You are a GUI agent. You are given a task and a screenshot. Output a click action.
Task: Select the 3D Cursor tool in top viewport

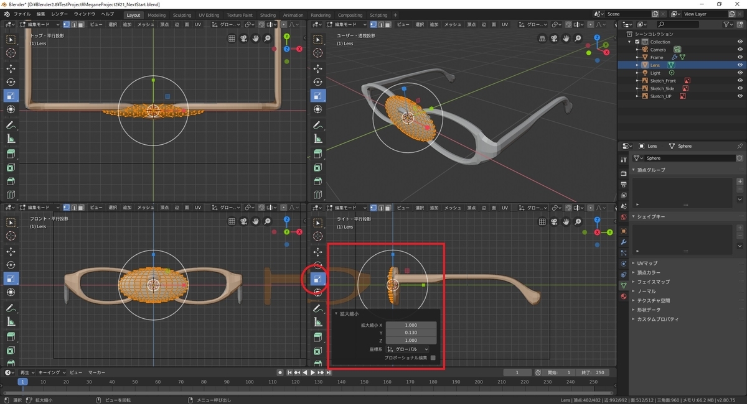click(x=11, y=53)
